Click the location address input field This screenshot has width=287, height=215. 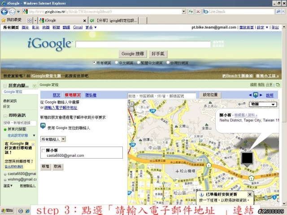pyautogui.click(x=161, y=95)
